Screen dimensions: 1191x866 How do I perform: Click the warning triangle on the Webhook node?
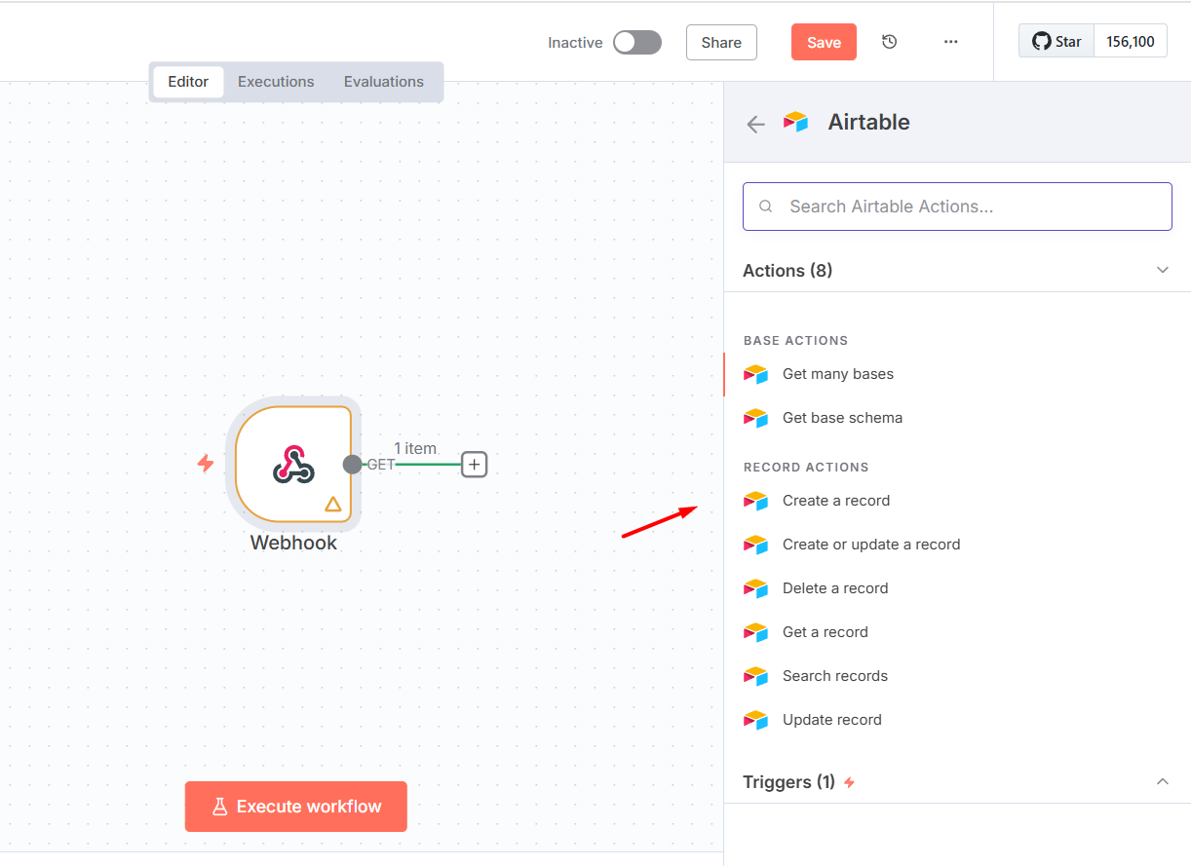[x=334, y=504]
